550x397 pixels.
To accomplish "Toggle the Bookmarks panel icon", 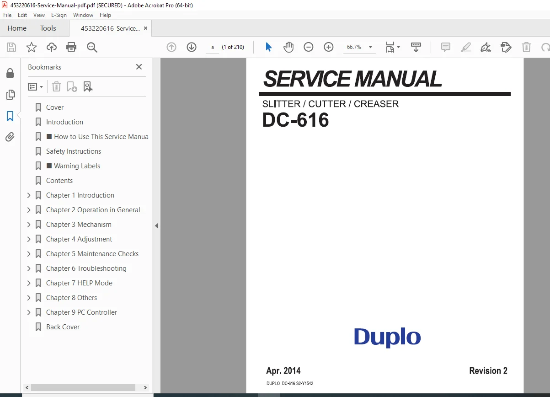I will click(10, 116).
